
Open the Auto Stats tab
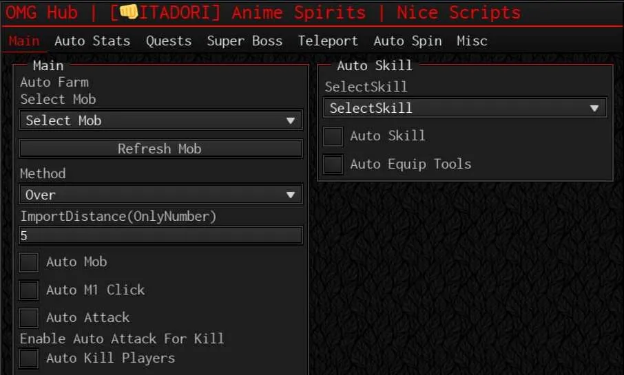click(92, 41)
